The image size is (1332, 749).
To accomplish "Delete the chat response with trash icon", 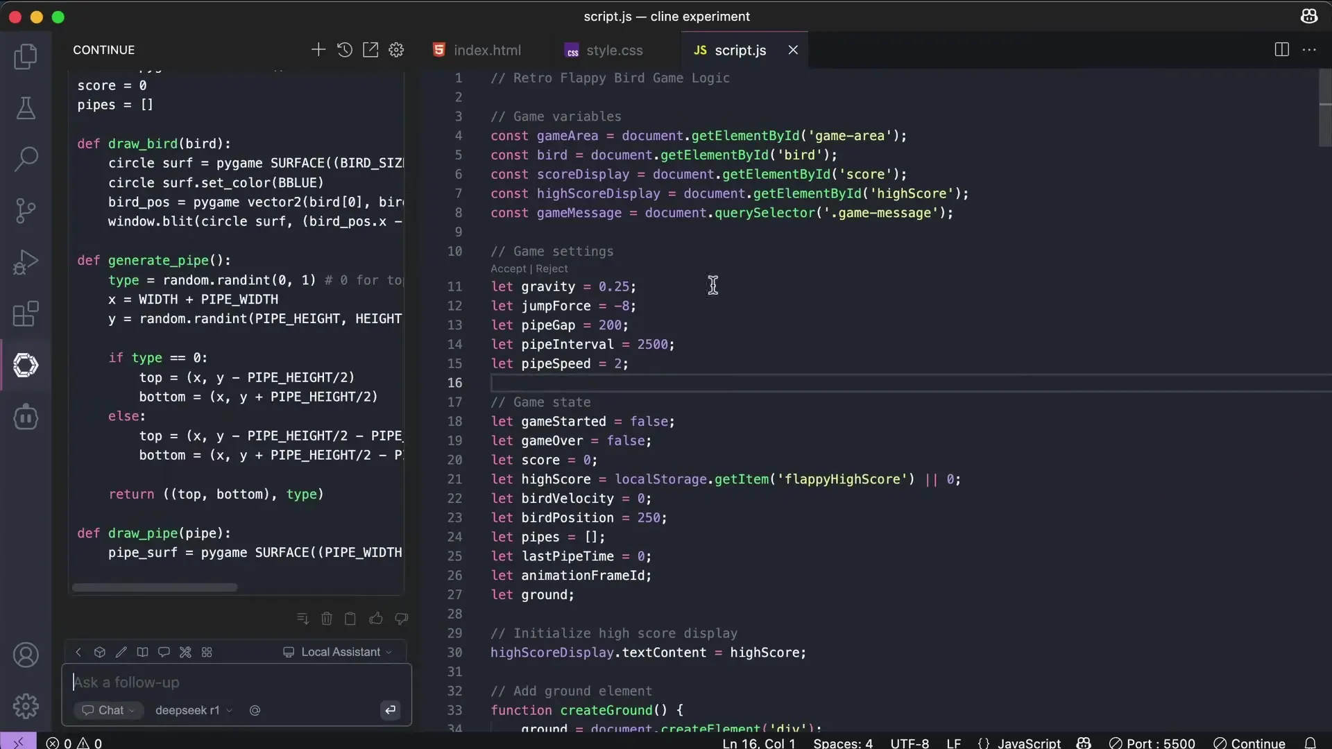I will 327,618.
